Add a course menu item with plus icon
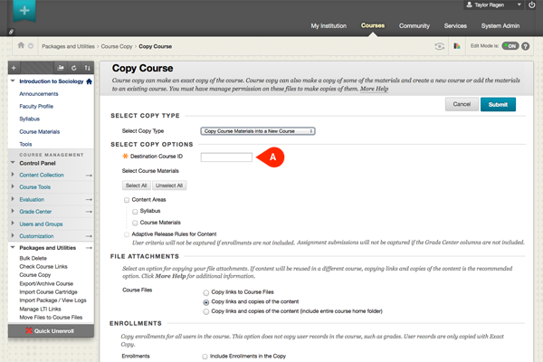This screenshot has height=362, width=543. (x=14, y=68)
